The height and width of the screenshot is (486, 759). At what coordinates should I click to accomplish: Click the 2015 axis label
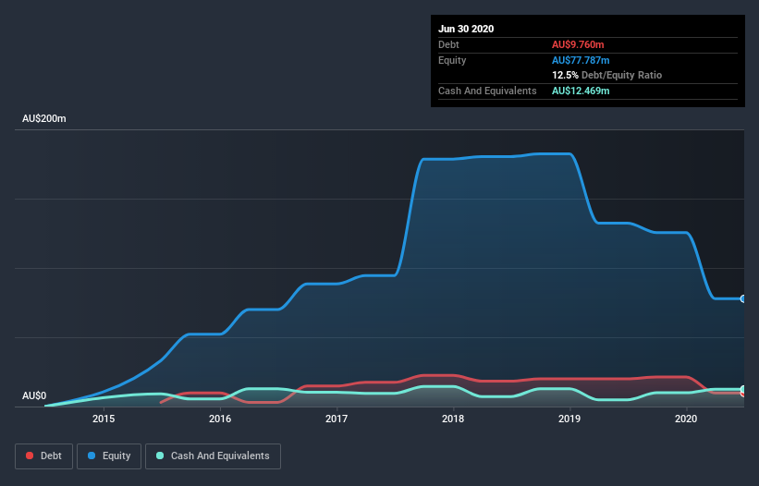104,419
